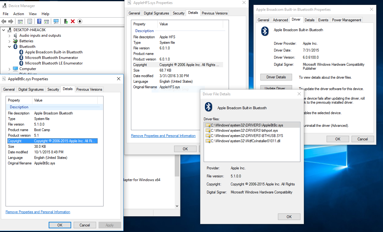Collapse the Bluetooth category
Image resolution: width=383 pixels, height=232 pixels.
coord(9,47)
